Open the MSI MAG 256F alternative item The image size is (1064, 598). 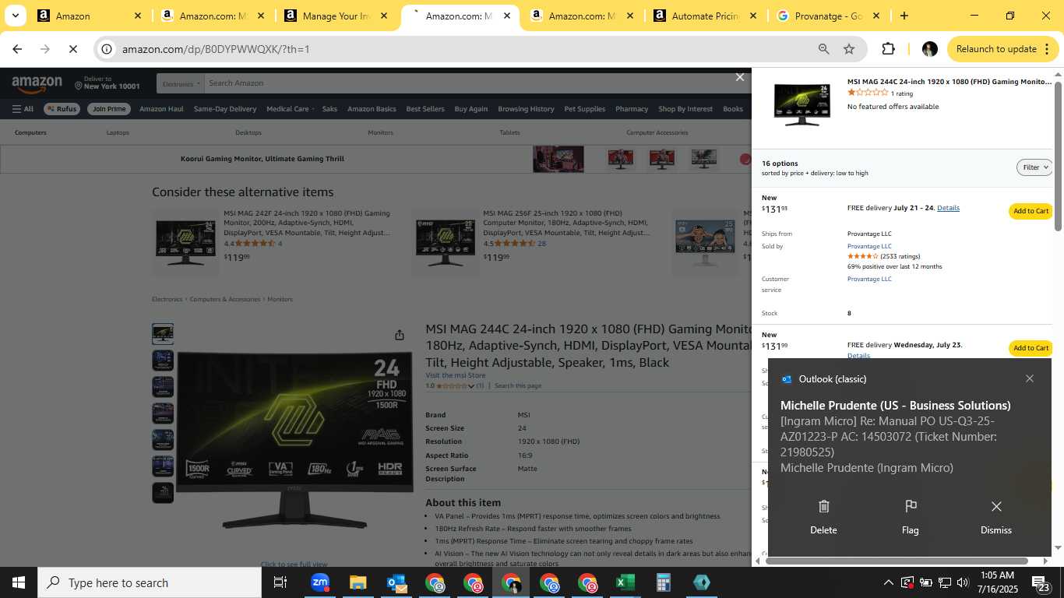click(566, 223)
